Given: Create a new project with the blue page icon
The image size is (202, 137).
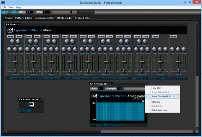Looking at the screenshot, I should tap(4, 12).
